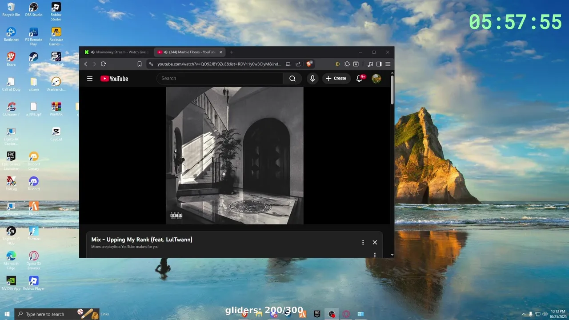Close the Mix playlist panel
Viewport: 569px width, 320px height.
[x=375, y=242]
